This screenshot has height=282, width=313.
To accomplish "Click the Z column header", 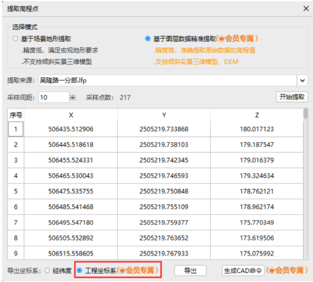I will pos(257,115).
